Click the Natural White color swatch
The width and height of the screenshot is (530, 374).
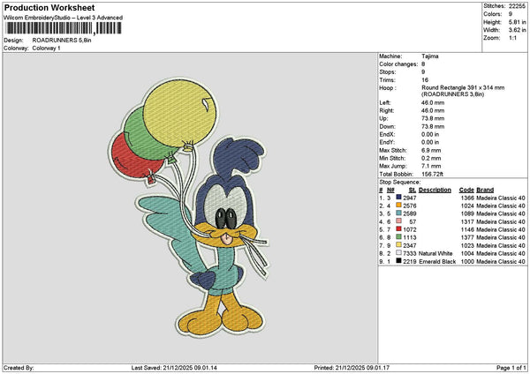coord(398,253)
